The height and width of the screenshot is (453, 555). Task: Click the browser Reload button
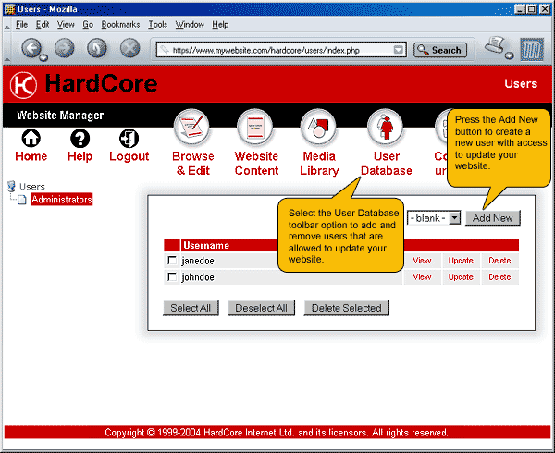coord(97,48)
